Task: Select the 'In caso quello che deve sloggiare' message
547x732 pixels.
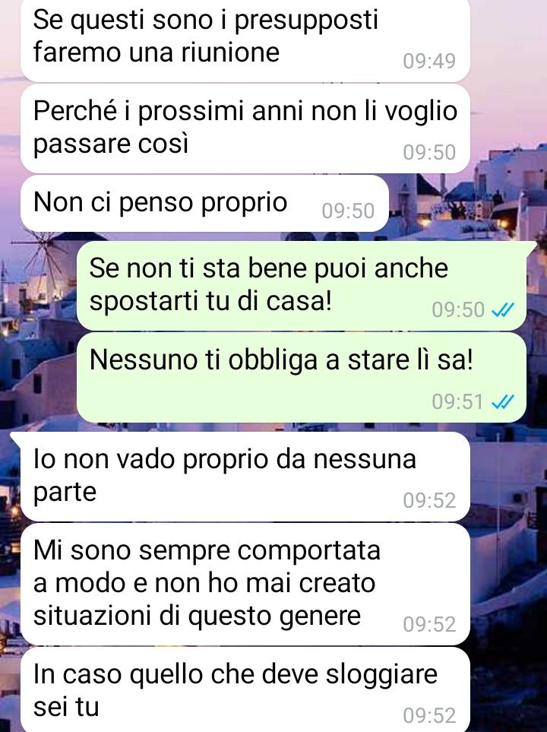Action: click(245, 690)
